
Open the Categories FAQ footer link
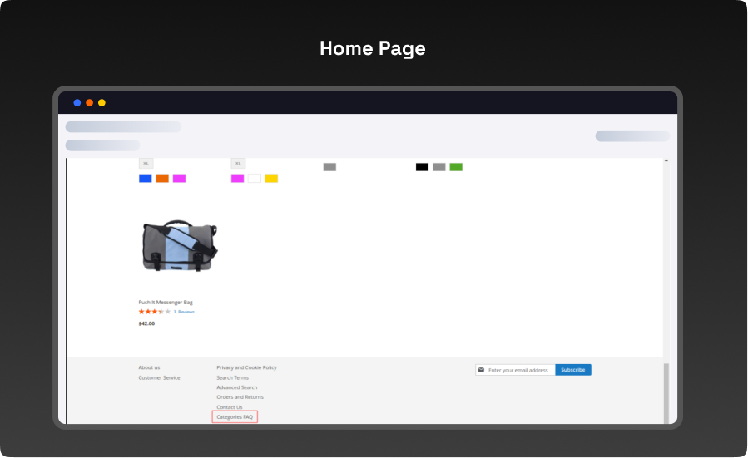(x=235, y=416)
